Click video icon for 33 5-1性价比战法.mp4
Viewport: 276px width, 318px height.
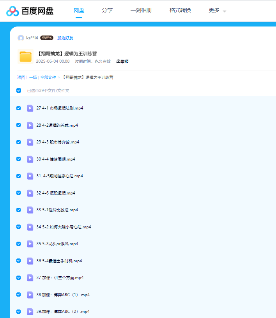pos(30,210)
